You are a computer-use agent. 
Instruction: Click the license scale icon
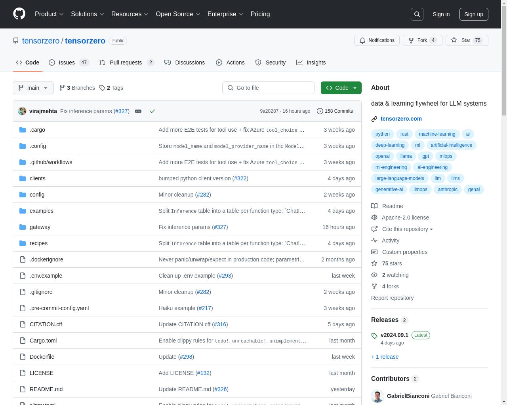pos(374,218)
